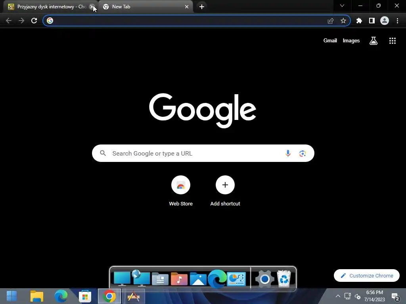The width and height of the screenshot is (406, 304).
Task: Close the Przyjazny dysk internetowy tab
Action: click(92, 7)
